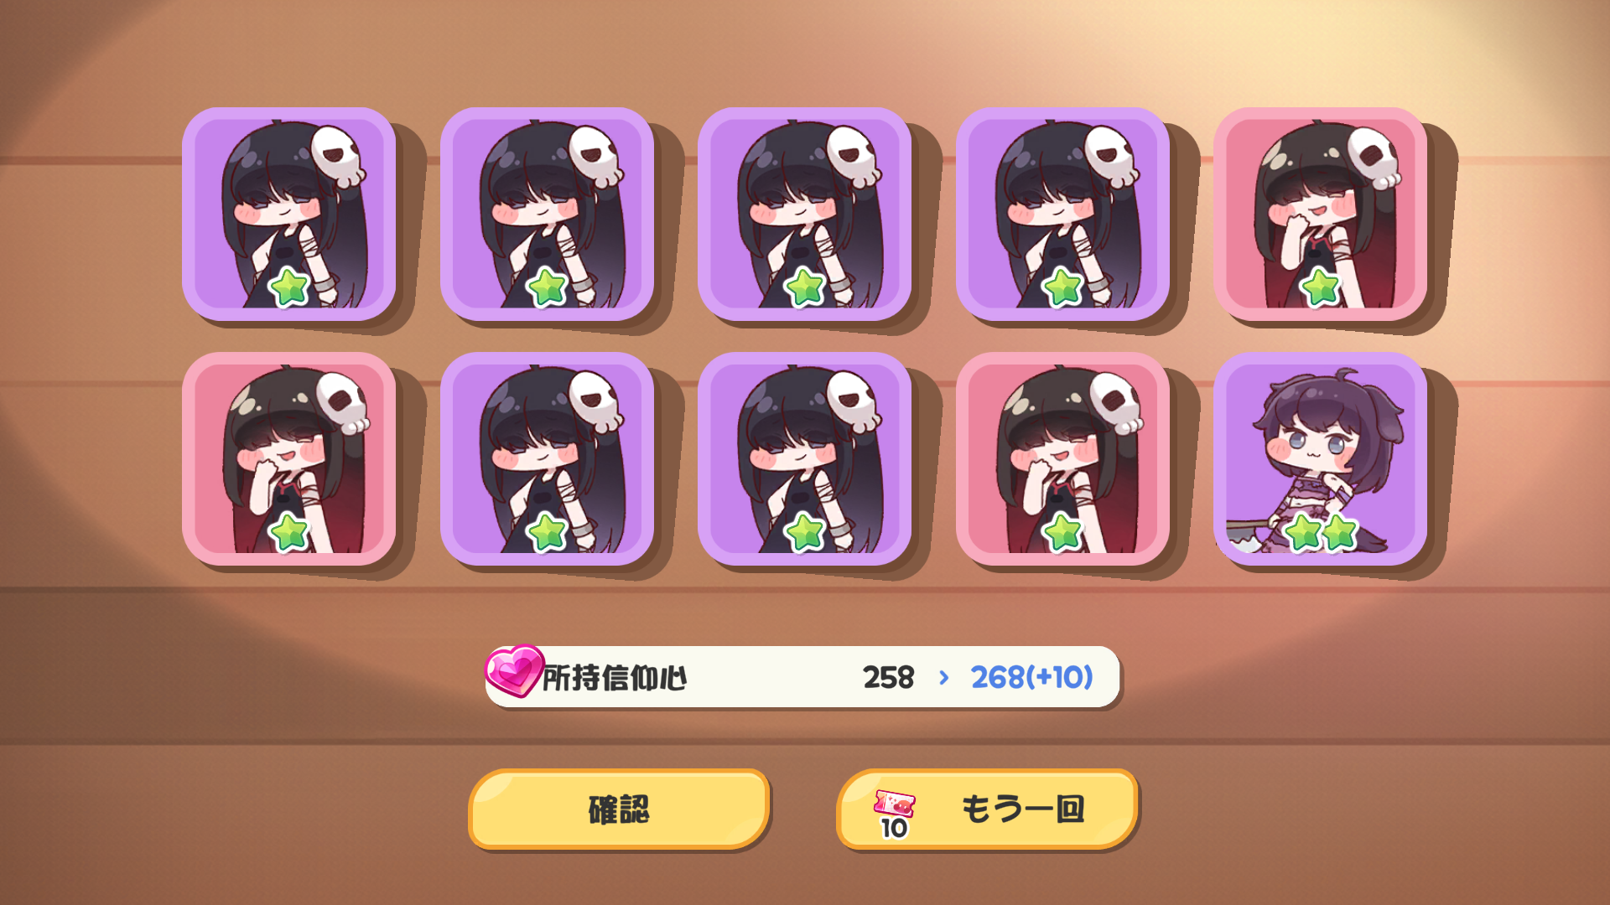Select second card in bottom row
Viewport: 1610px width, 905px height.
coord(547,458)
